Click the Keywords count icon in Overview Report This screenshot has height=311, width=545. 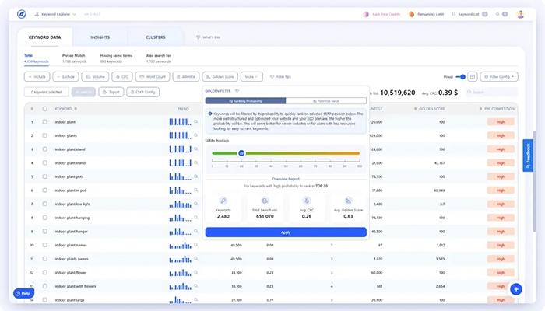223,201
